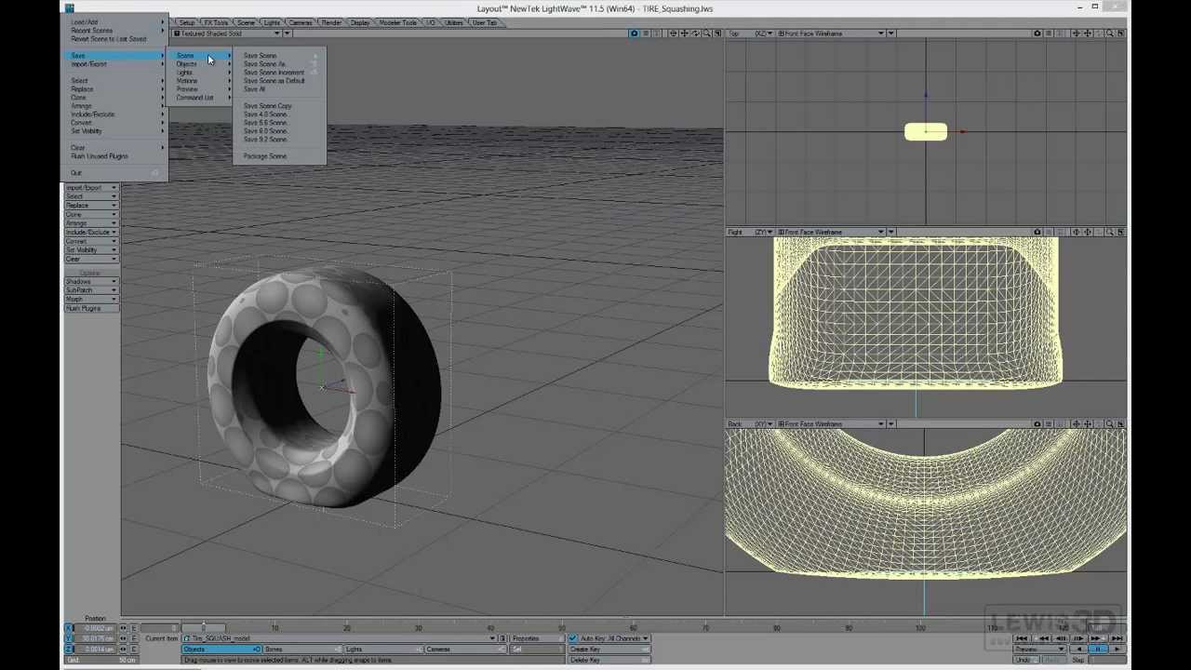Select Lights edit mode button

(x=382, y=649)
